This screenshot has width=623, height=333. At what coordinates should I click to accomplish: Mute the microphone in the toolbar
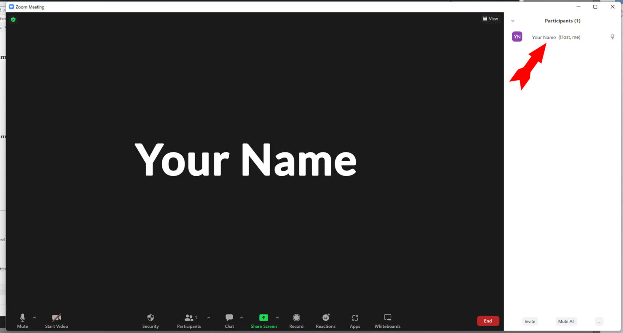click(22, 320)
